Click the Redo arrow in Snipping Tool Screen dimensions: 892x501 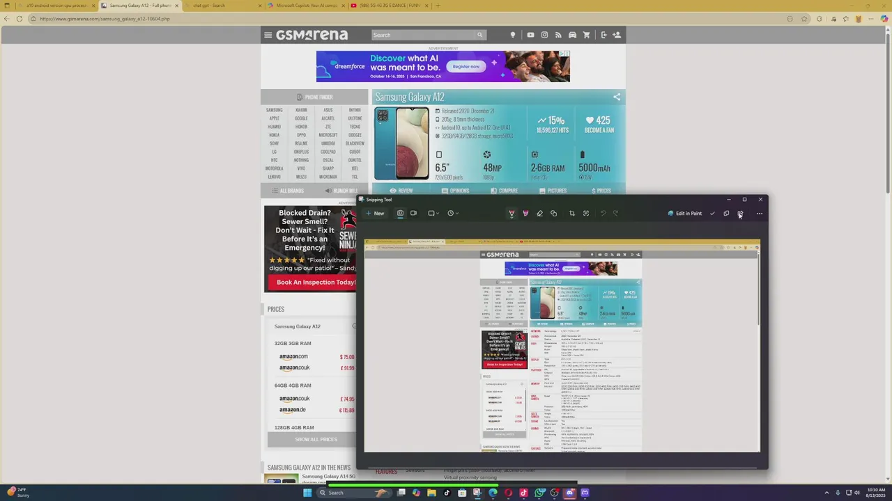click(615, 214)
